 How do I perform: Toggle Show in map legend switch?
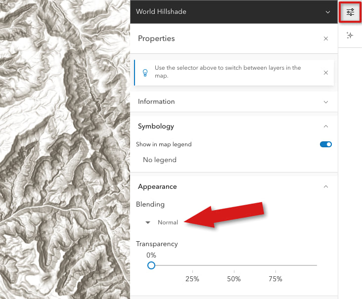tap(325, 144)
